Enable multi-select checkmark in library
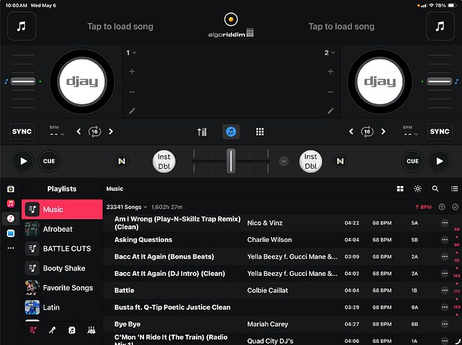Viewport: 462px width, 345px height. tap(455, 207)
